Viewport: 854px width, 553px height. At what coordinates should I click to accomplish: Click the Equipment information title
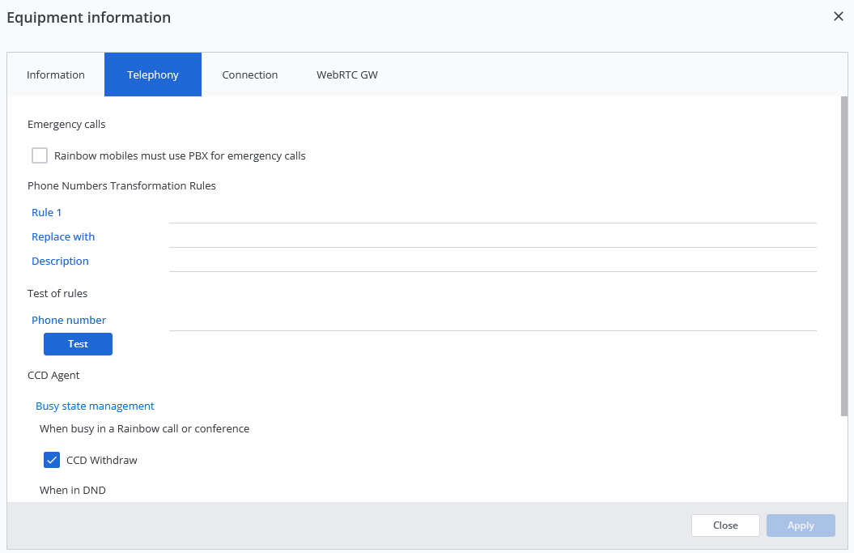[x=89, y=18]
